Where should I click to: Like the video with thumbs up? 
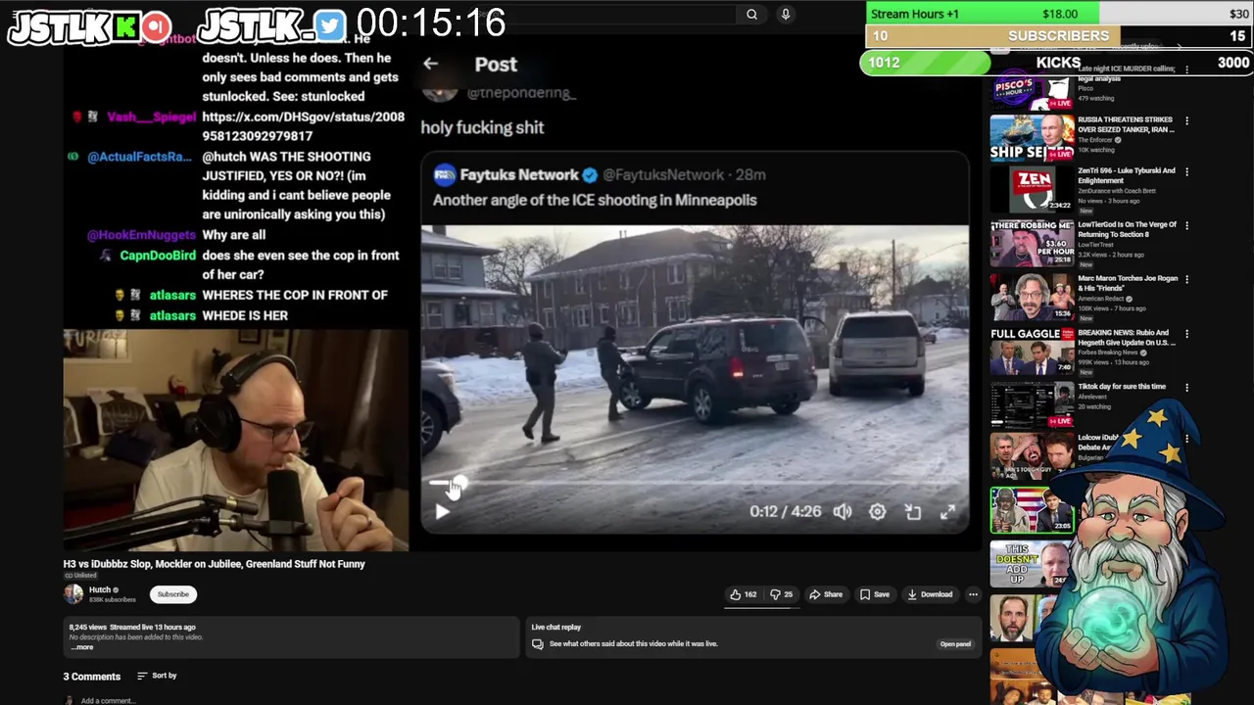743,594
